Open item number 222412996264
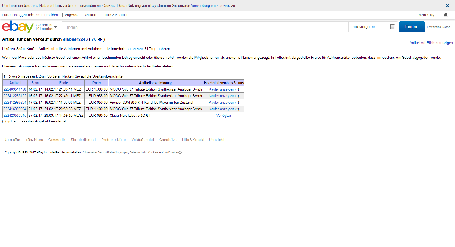The width and height of the screenshot is (455, 247). (15, 103)
